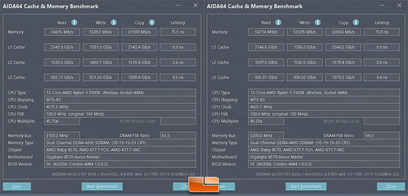Select Memory Write 55976 MB/s field
The height and width of the screenshot is (196, 408).
[305, 32]
